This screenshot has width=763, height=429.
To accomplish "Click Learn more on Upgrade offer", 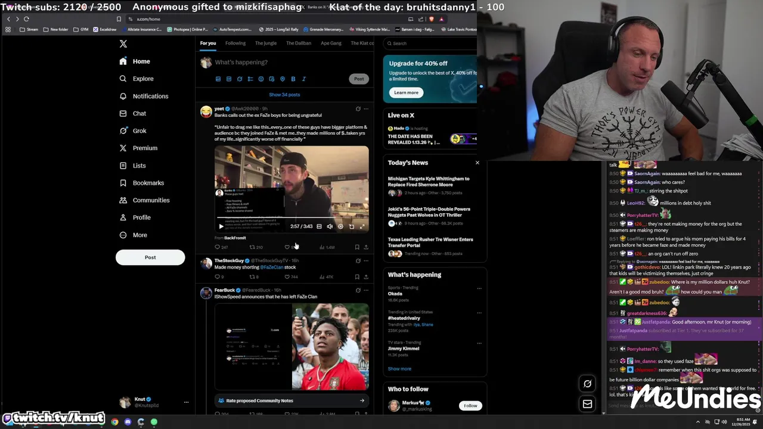I will pos(406,92).
